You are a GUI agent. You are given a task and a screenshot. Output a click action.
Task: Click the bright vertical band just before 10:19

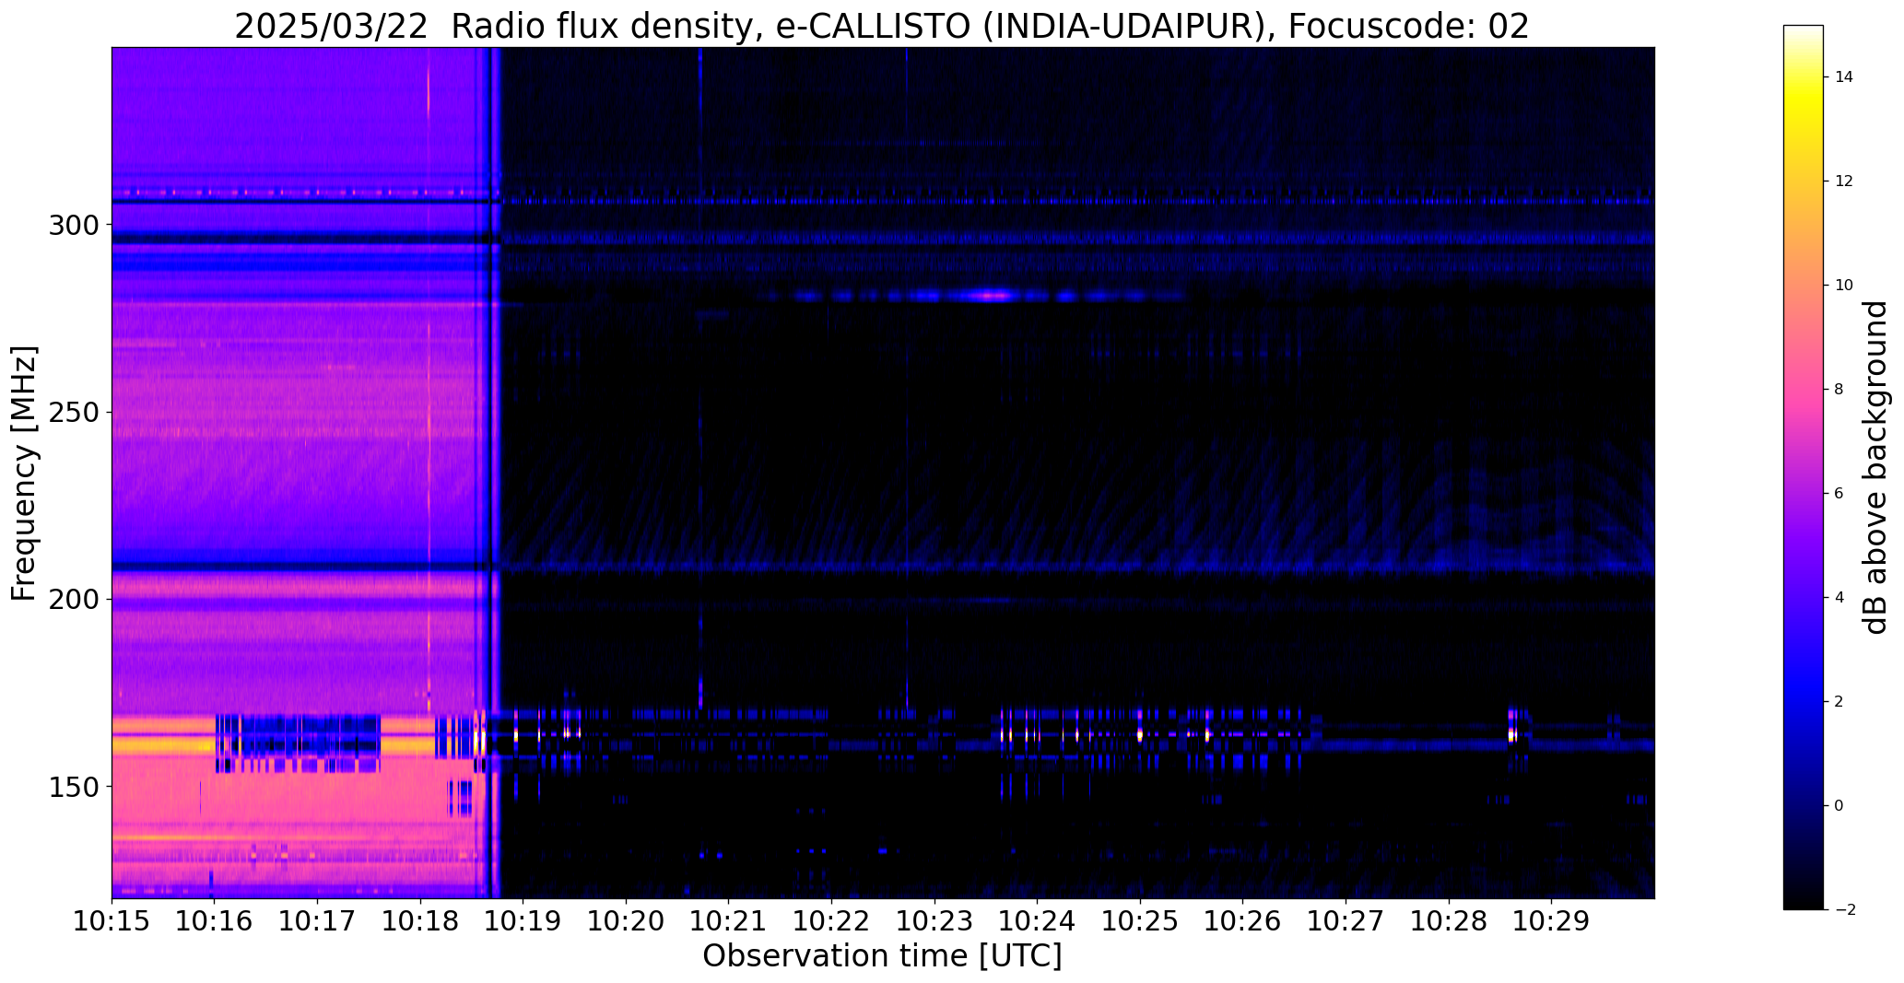point(496,473)
